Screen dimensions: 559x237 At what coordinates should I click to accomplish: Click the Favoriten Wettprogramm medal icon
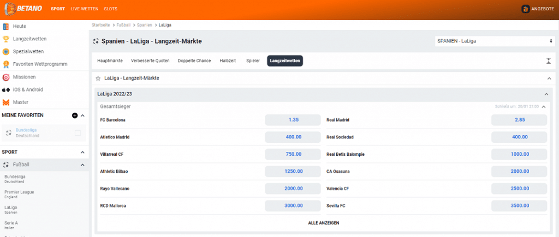pyautogui.click(x=5, y=64)
